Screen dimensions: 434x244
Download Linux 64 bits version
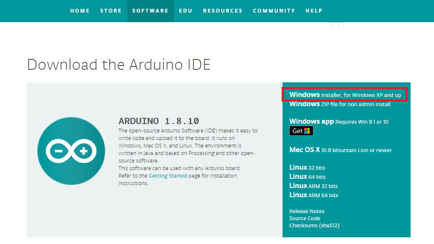pos(307,177)
